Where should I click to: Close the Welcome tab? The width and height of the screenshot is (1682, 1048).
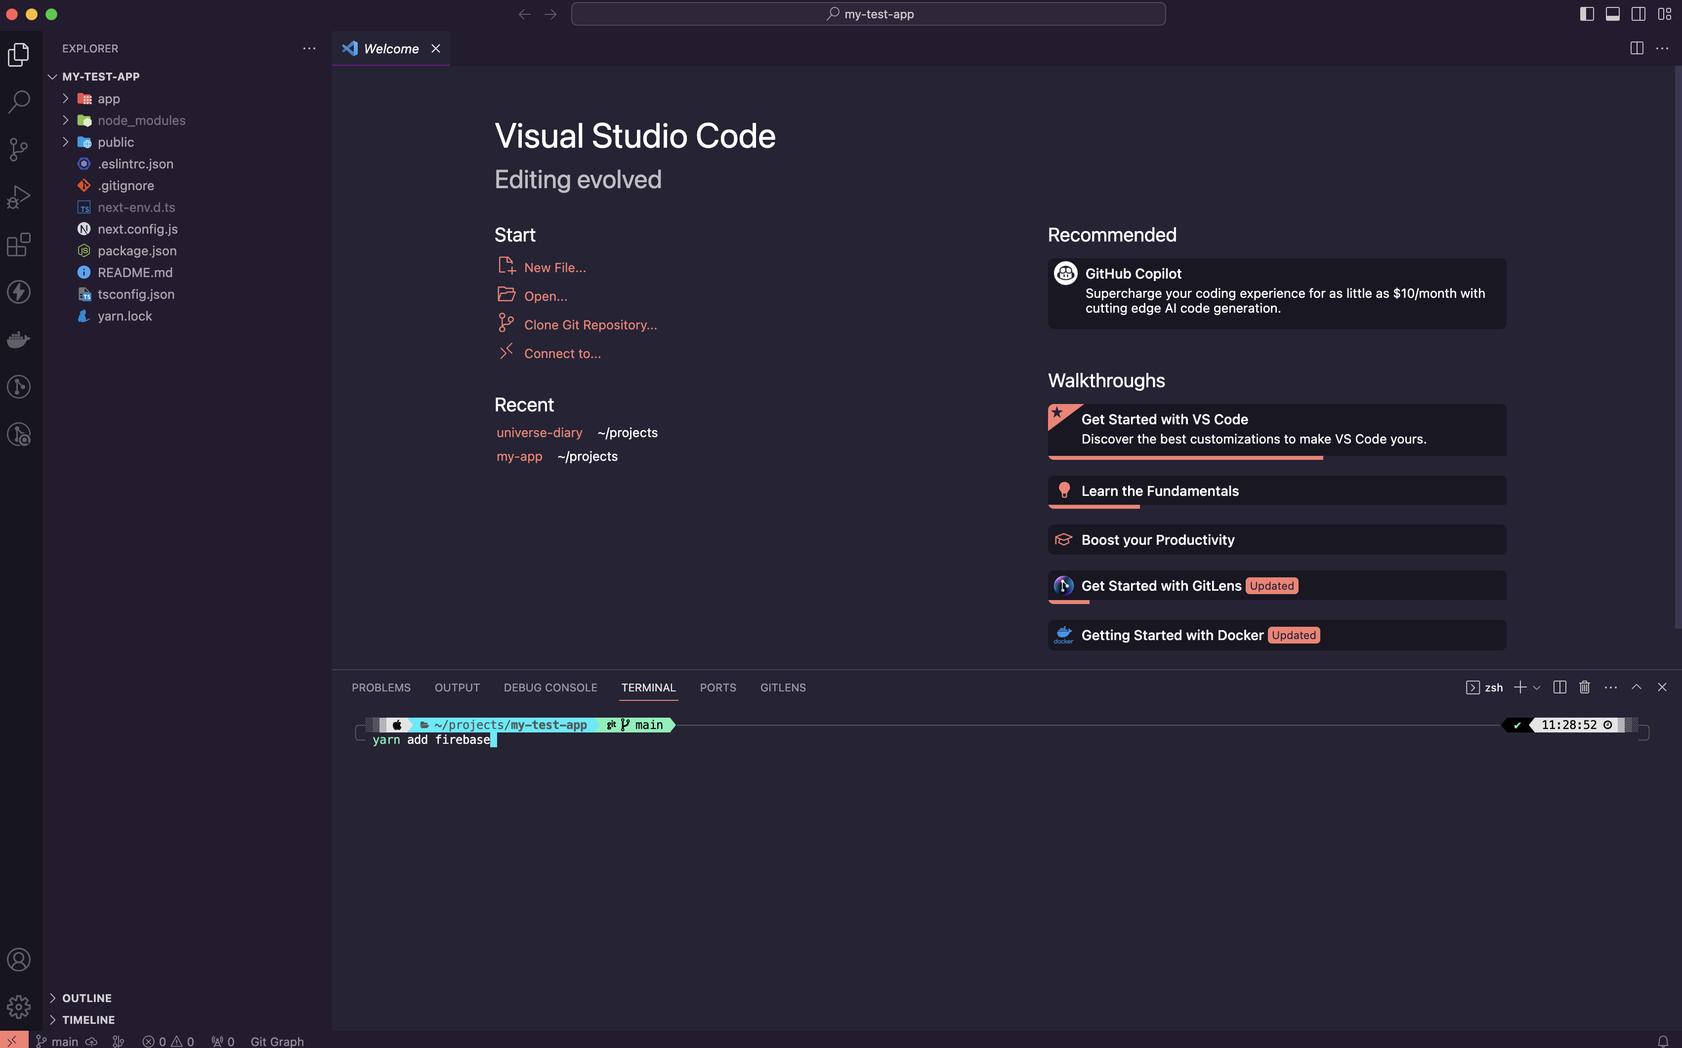point(435,48)
